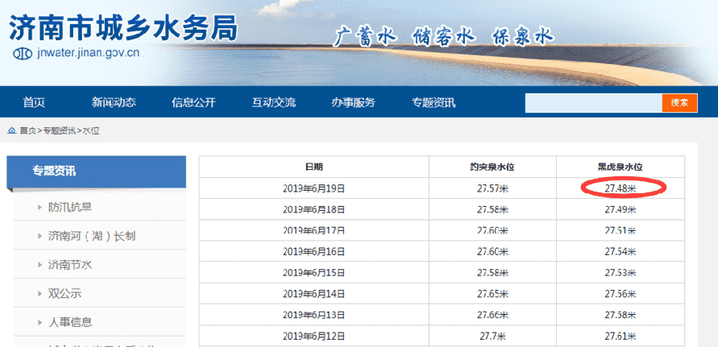This screenshot has height=347, width=718.
Task: Open the 人事信息 sidebar link
Action: pyautogui.click(x=70, y=322)
